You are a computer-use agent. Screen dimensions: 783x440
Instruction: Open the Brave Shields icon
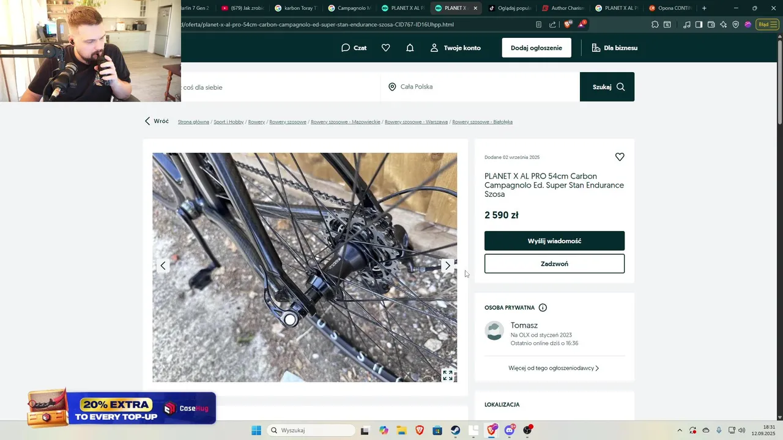tap(568, 24)
